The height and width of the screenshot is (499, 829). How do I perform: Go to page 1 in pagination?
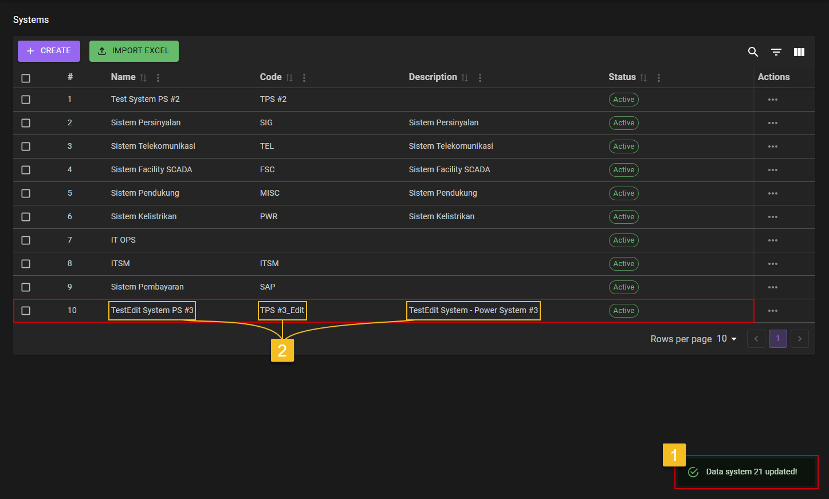coord(777,339)
